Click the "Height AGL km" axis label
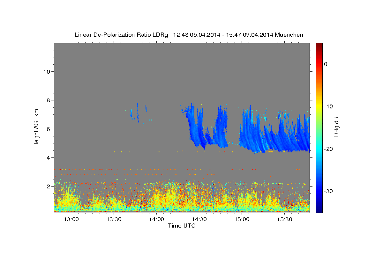Image resolution: width=383 pixels, height=255 pixels. [36, 127]
